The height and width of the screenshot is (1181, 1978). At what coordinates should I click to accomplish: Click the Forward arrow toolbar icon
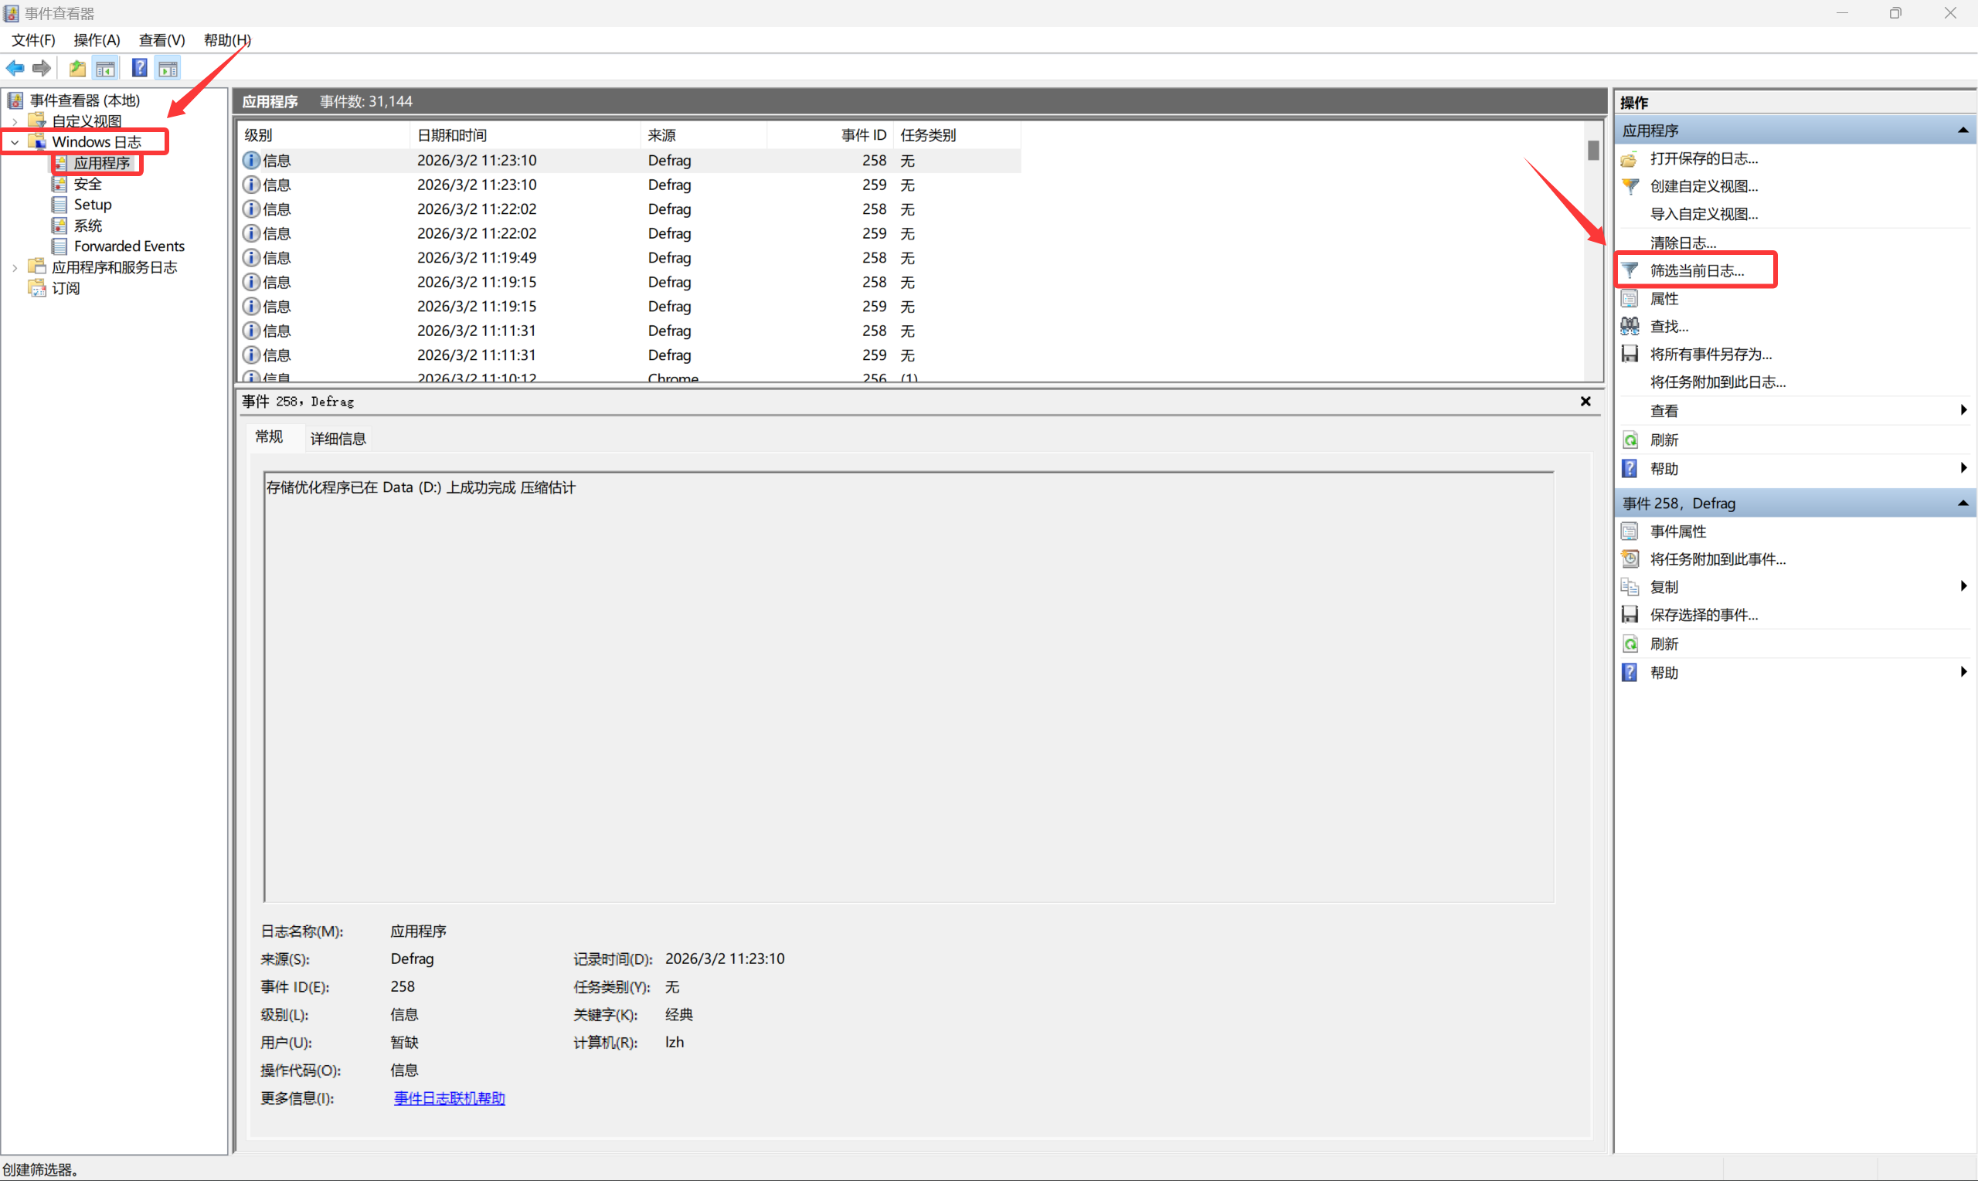[42, 69]
